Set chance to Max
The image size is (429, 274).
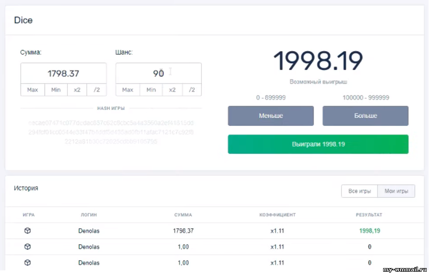click(128, 90)
